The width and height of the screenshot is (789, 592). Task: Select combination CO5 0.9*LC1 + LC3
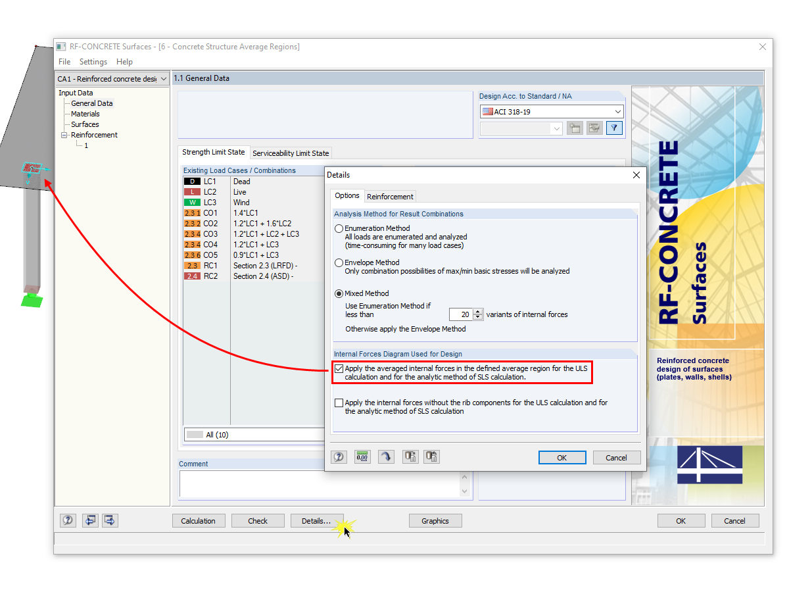click(254, 255)
